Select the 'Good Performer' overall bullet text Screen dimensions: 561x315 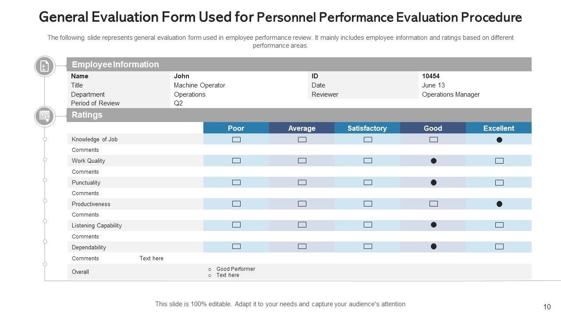236,269
